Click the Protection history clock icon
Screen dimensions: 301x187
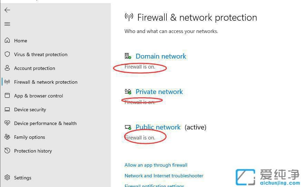coord(7,151)
